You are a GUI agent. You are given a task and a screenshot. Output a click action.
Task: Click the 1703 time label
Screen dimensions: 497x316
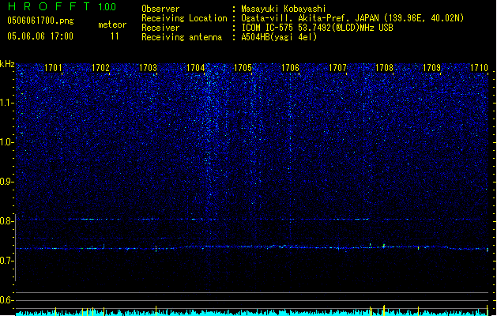click(148, 68)
